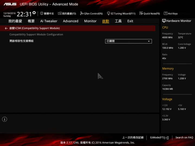Click the Hot Keys question mark icon
The image size is (195, 146).
pos(165,13)
